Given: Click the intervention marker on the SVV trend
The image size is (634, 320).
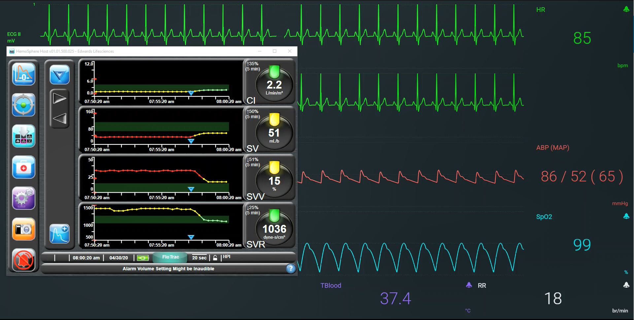Looking at the screenshot, I should [x=191, y=189].
